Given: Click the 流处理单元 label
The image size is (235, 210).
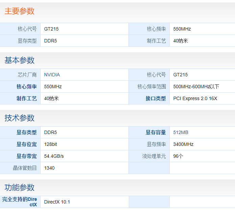Looking at the screenshot, I should pos(154,156).
